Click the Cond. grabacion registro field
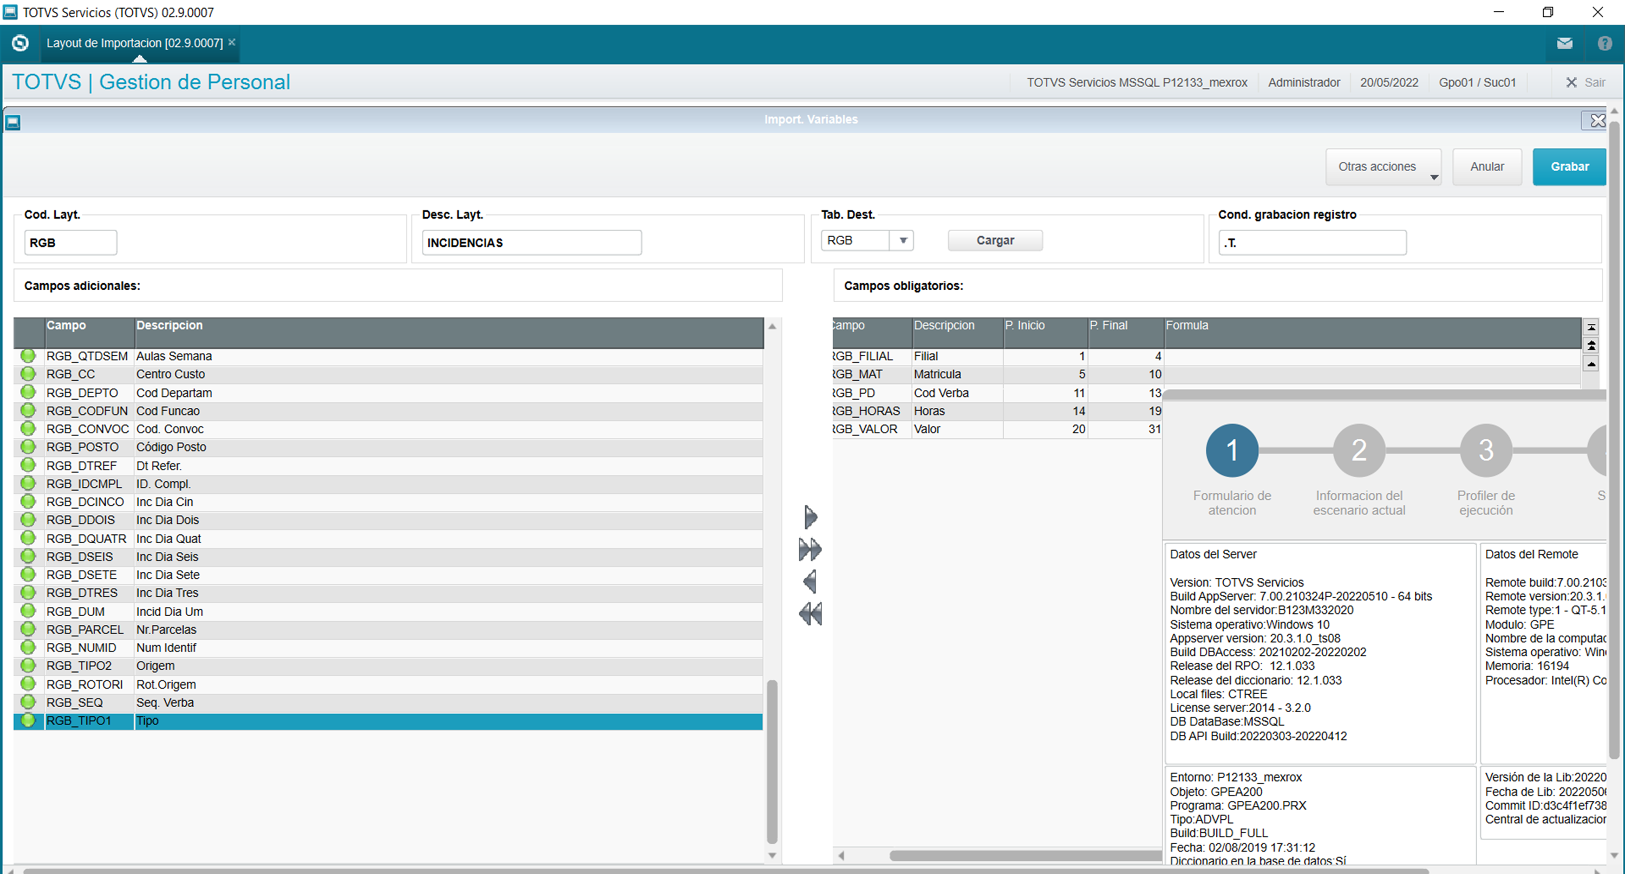1625x874 pixels. click(x=1312, y=242)
